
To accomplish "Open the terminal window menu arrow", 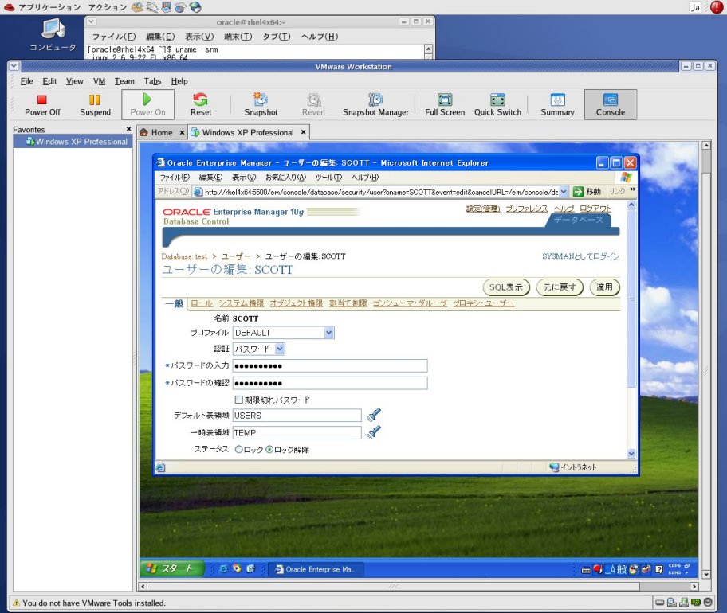I will pos(92,21).
